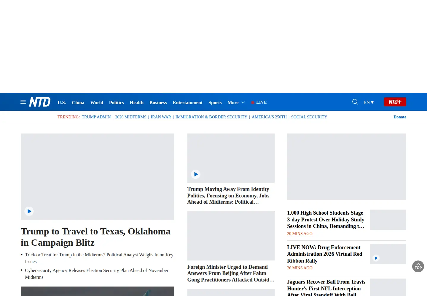Open the hamburger menu icon
The height and width of the screenshot is (296, 427).
[23, 102]
